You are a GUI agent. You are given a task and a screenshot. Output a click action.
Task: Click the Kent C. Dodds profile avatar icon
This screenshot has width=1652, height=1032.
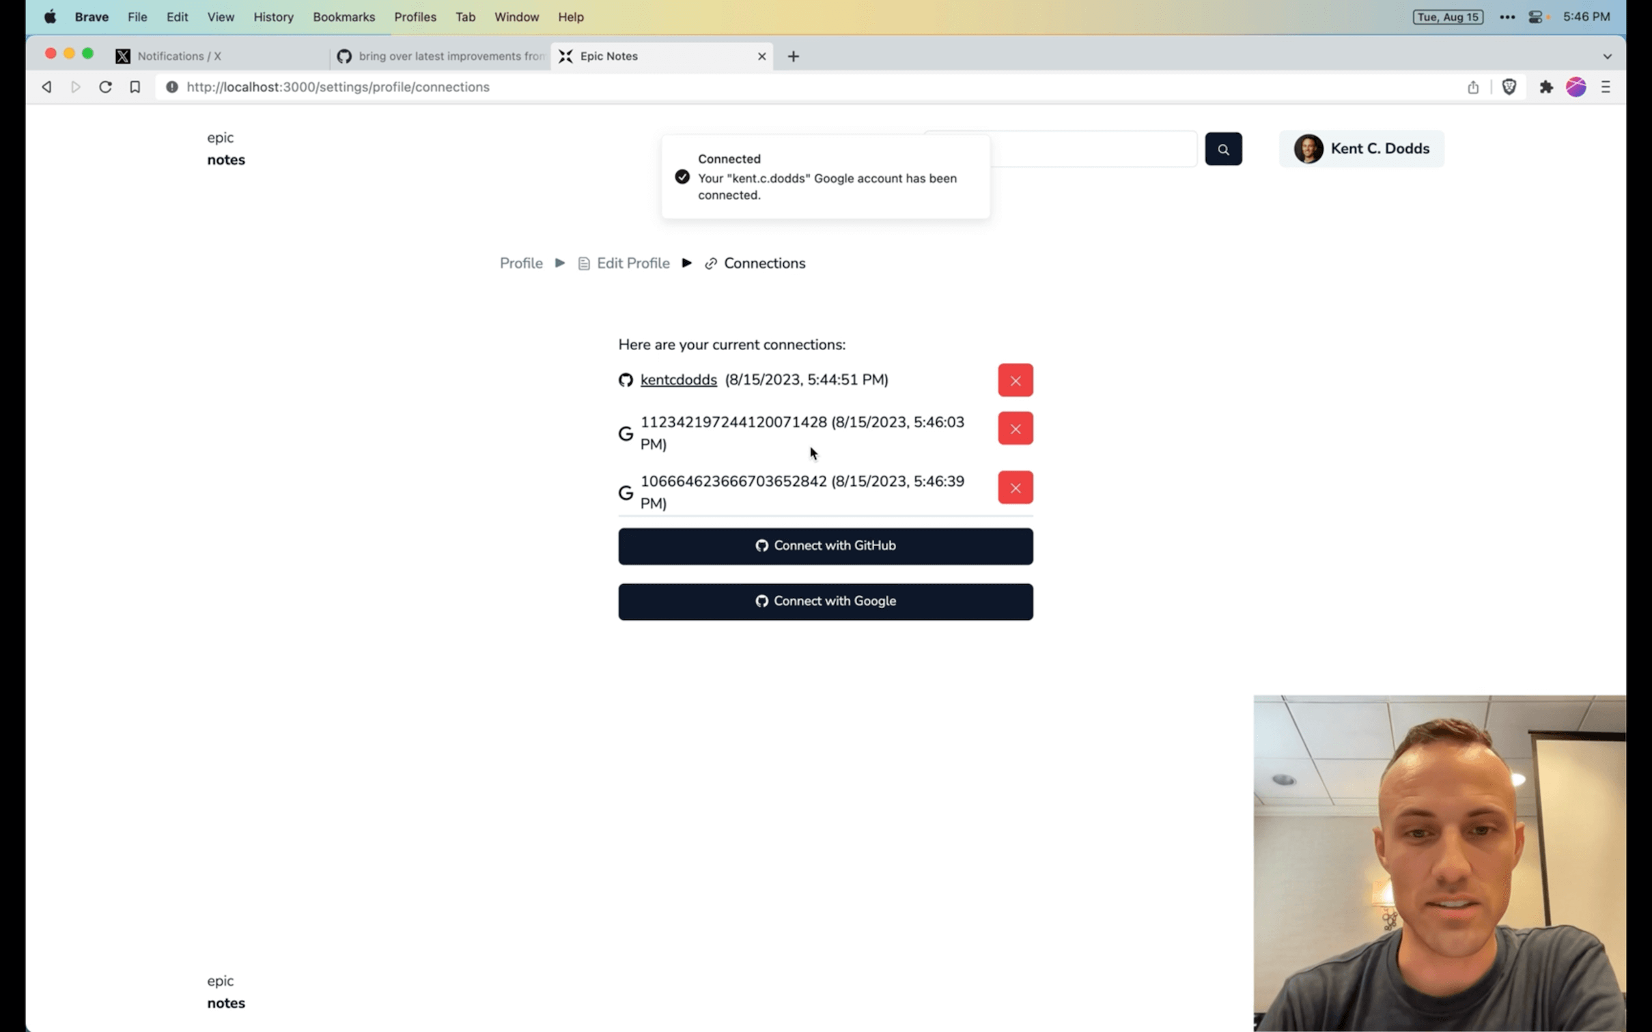click(x=1308, y=147)
